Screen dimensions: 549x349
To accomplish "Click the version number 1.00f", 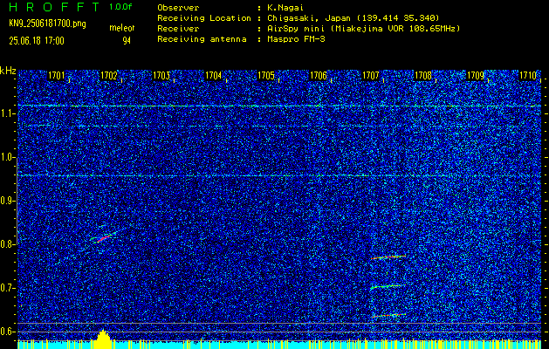I will point(120,7).
